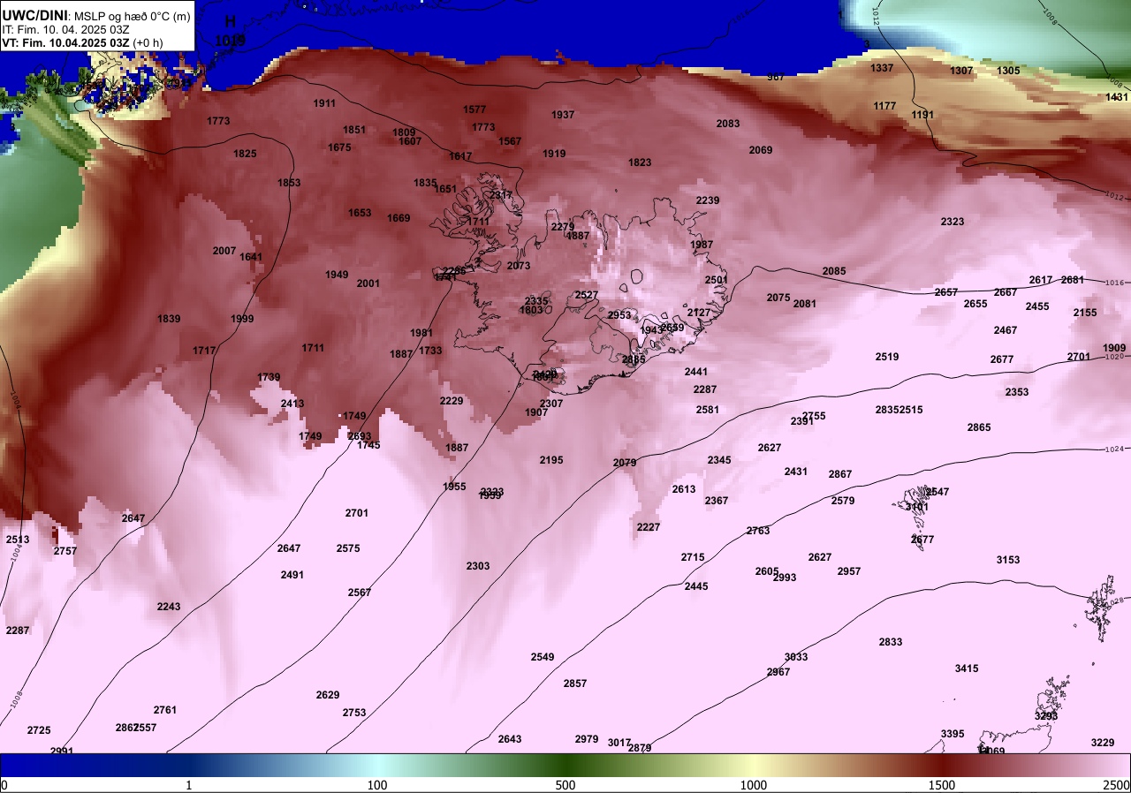The image size is (1131, 793).
Task: Click the height value 2519
Action: [x=887, y=357]
